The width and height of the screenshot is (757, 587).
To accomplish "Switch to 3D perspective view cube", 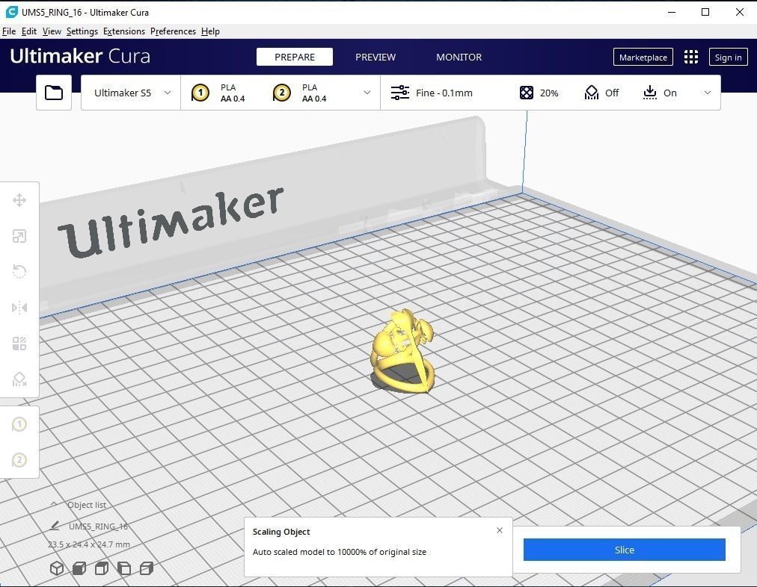I will 57,568.
